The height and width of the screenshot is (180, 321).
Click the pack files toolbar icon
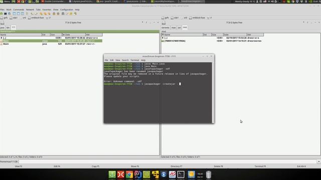pyautogui.click(x=54, y=13)
